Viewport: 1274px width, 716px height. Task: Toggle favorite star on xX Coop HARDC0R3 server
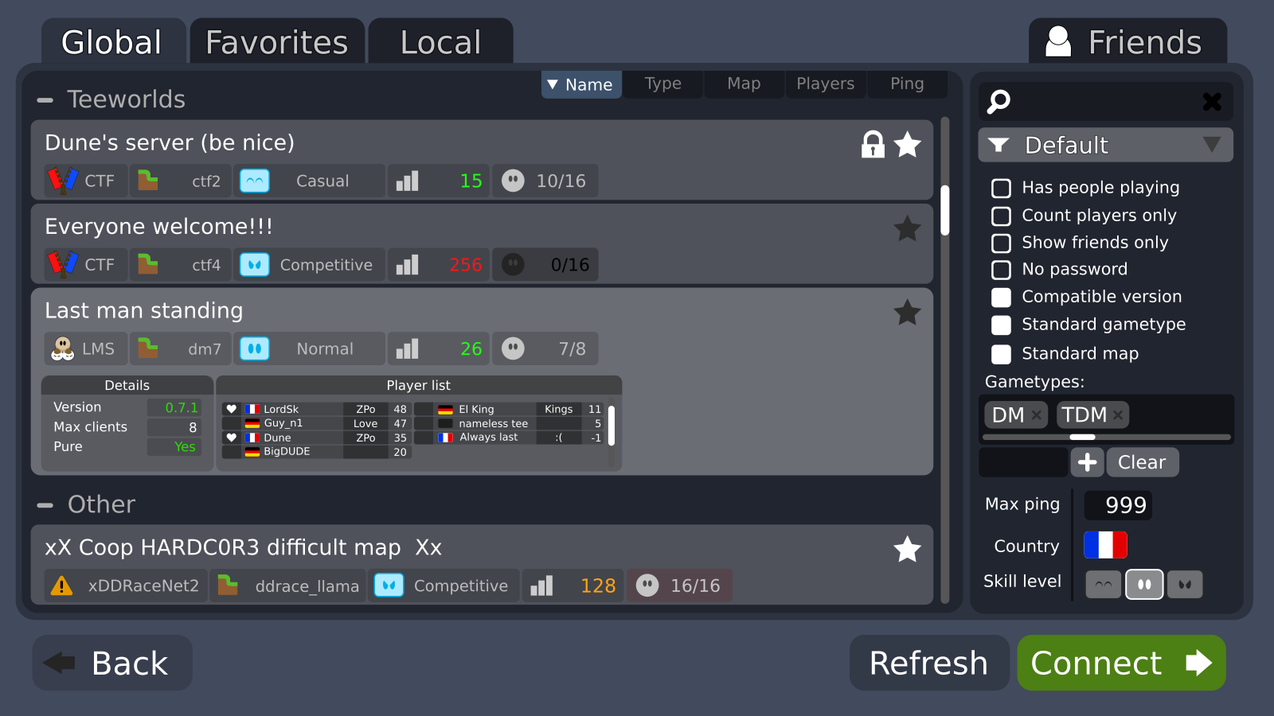click(x=908, y=549)
